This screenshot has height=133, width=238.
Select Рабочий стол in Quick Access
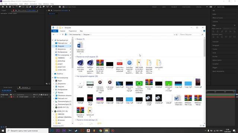coord(62,43)
